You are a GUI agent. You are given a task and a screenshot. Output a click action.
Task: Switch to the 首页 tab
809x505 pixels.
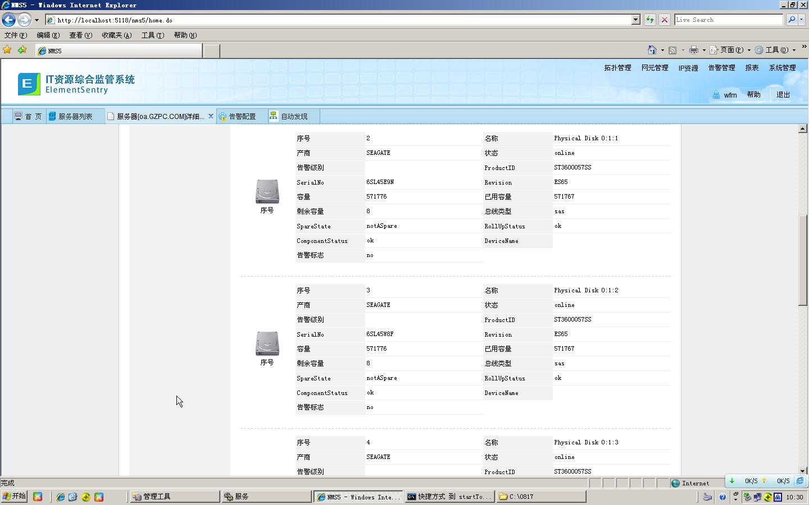[28, 116]
